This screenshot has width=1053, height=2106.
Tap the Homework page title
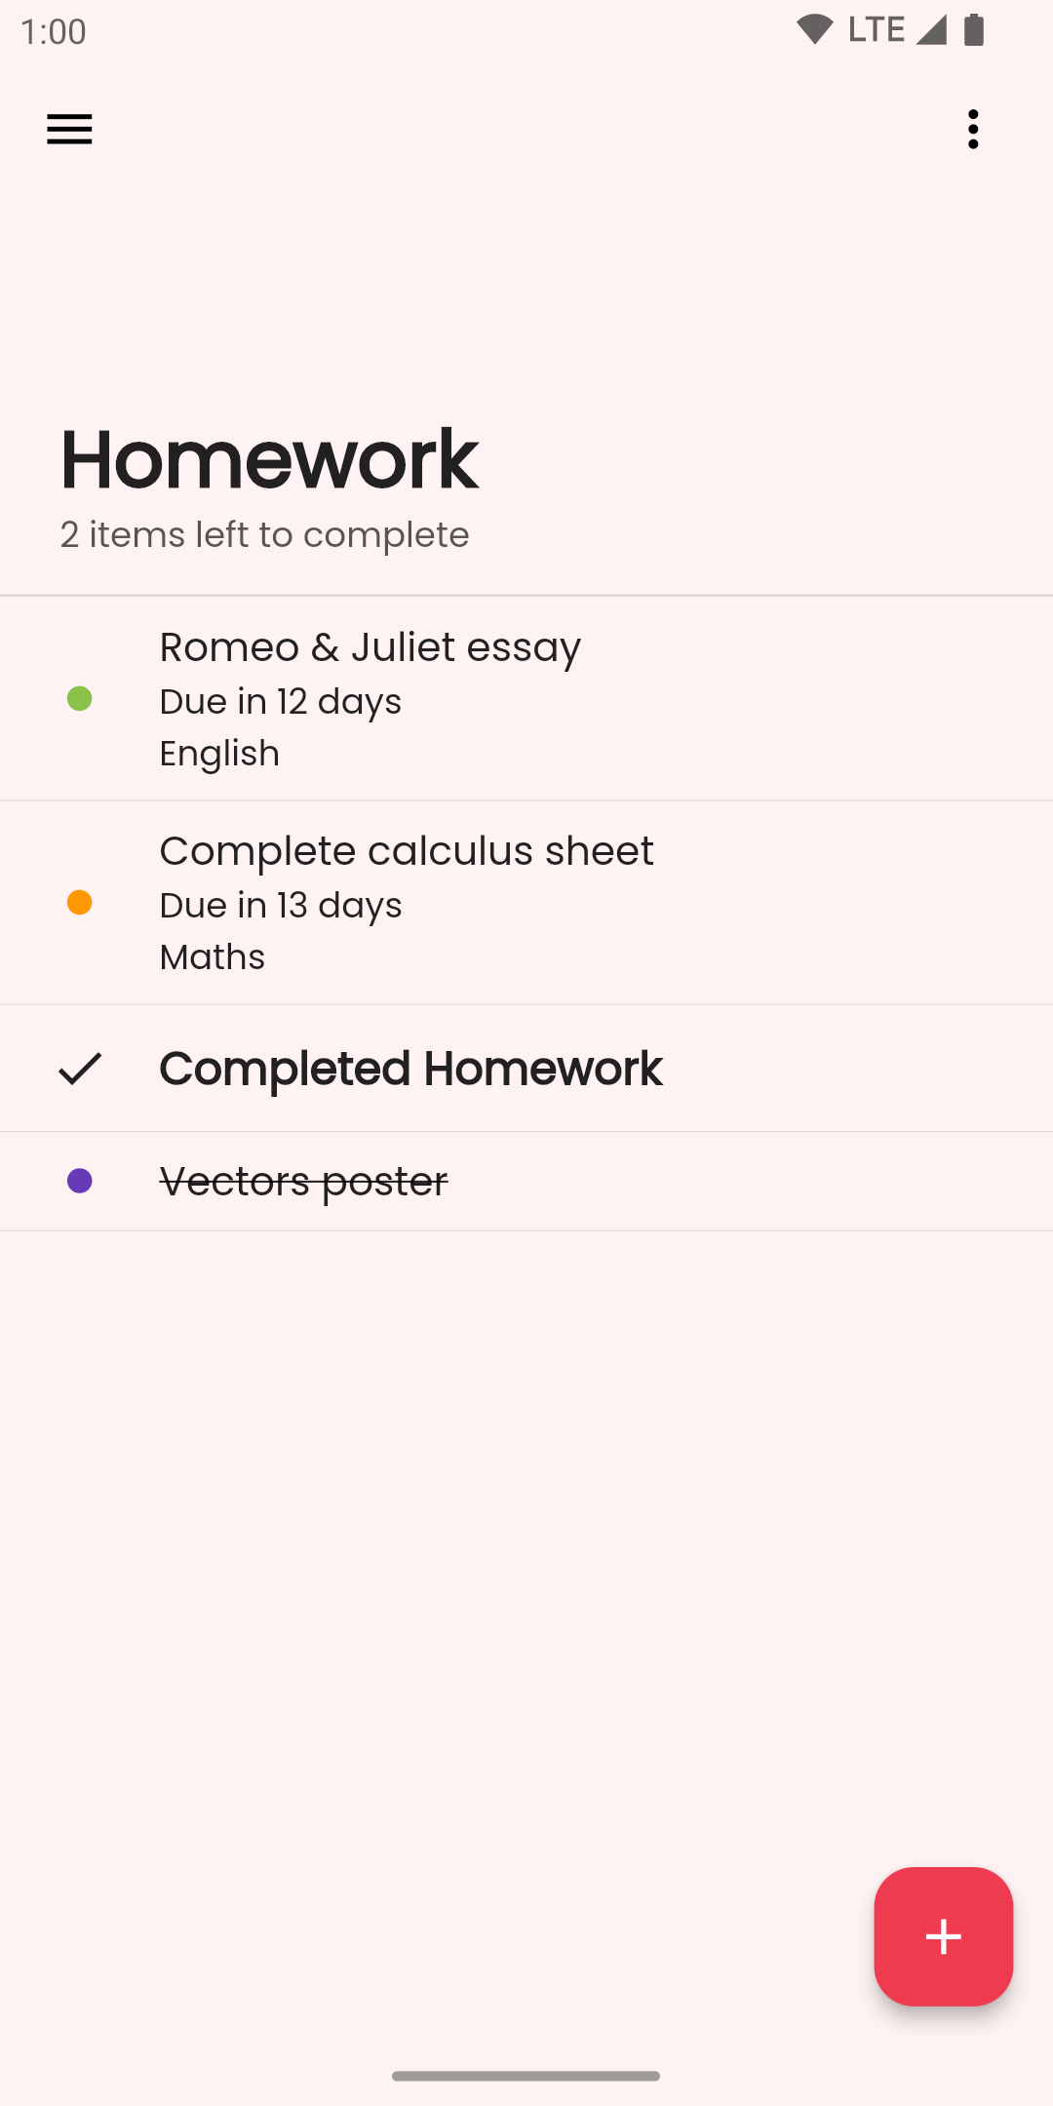[269, 459]
